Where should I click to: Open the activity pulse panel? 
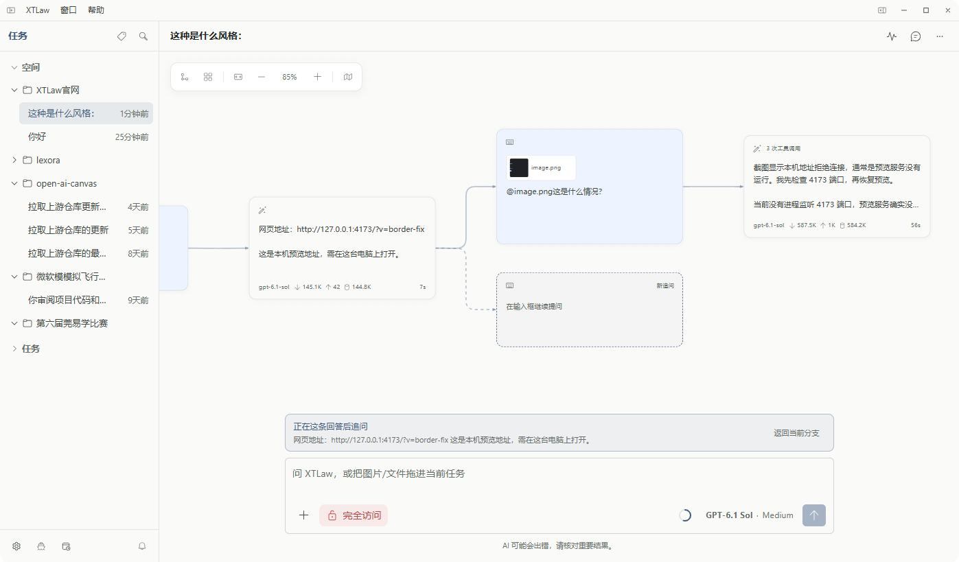click(892, 36)
